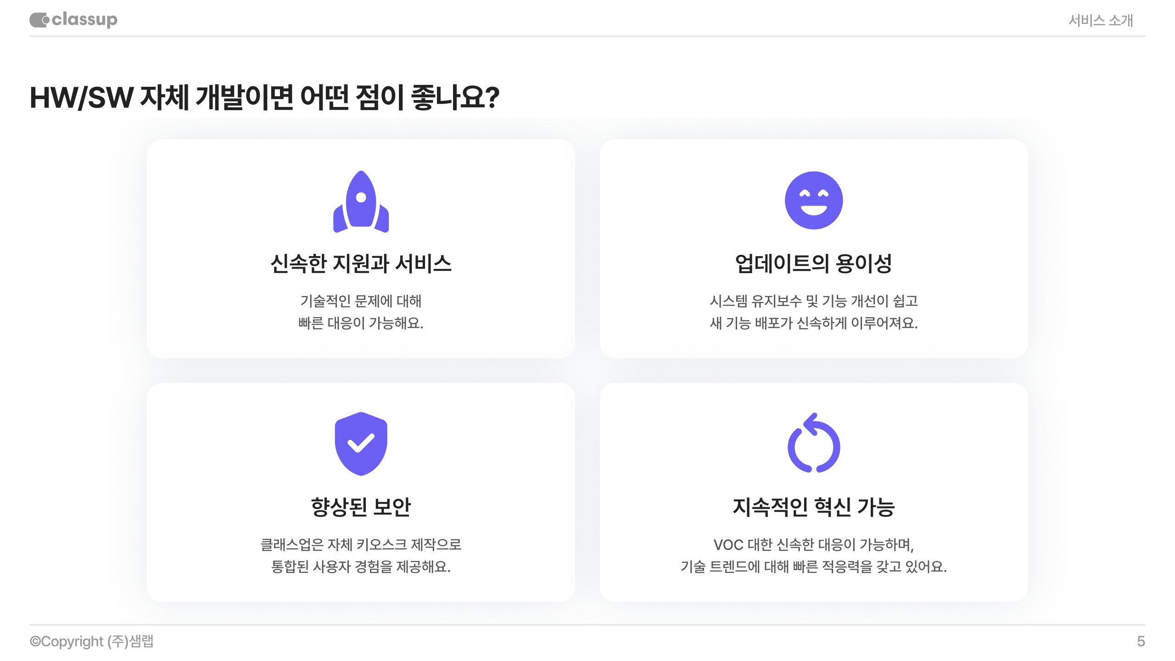Select the 신속한 지원과 서비스 heading

click(x=361, y=263)
